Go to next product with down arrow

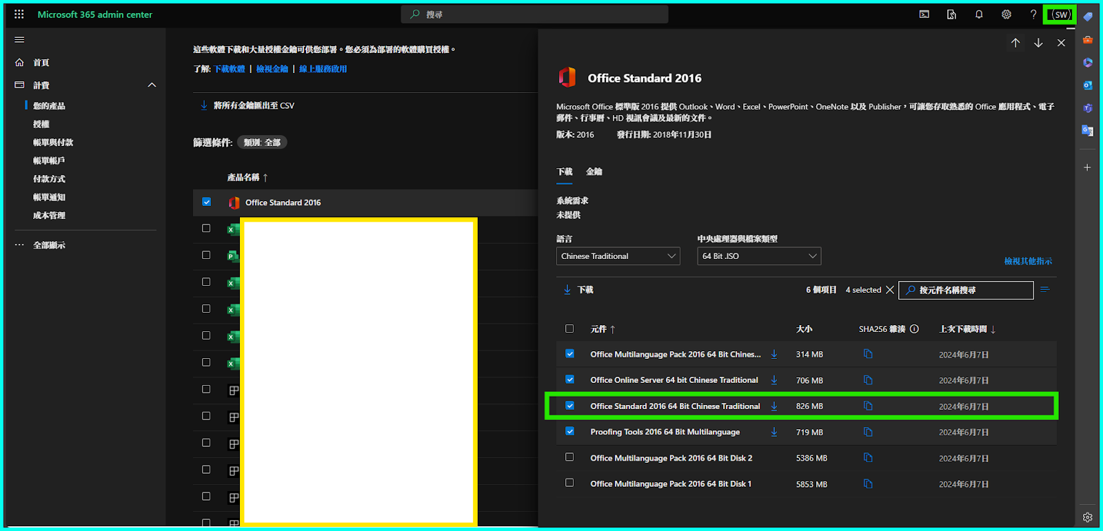pyautogui.click(x=1038, y=43)
